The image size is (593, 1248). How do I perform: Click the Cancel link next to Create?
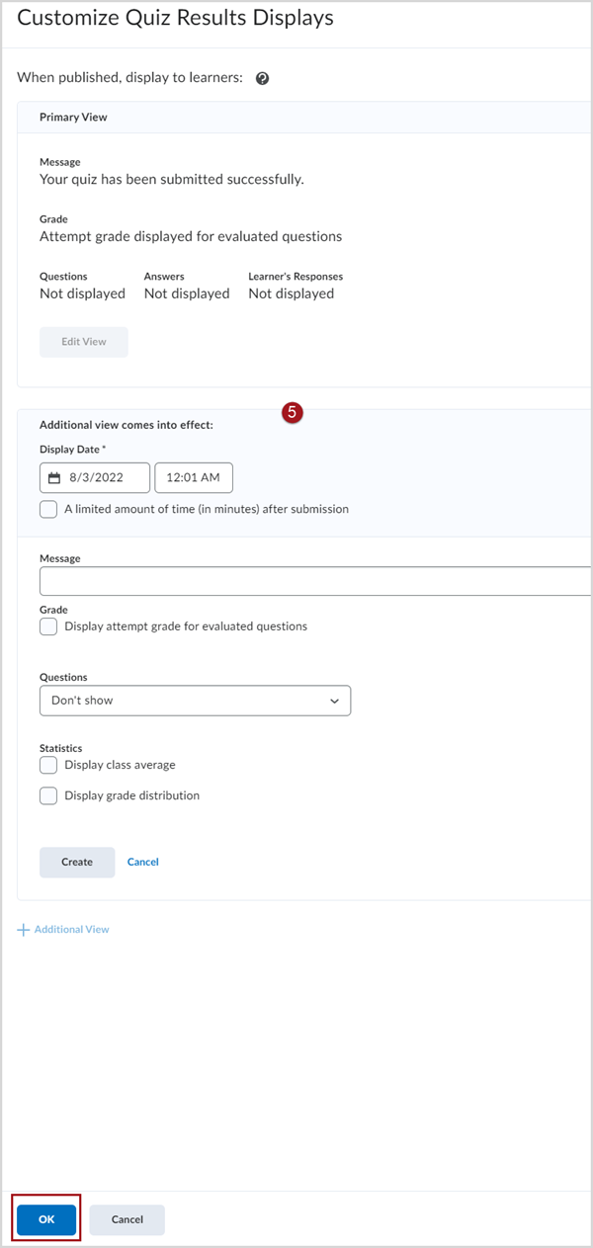(143, 862)
